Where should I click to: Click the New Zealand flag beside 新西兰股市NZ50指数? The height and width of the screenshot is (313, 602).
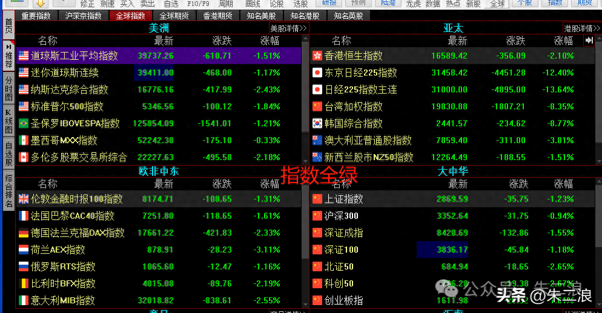pyautogui.click(x=317, y=157)
